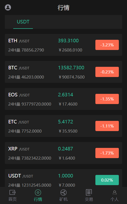This screenshot has height=204, width=127.
Task: Click the XRP -1.73% change badge
Action: 107,153
